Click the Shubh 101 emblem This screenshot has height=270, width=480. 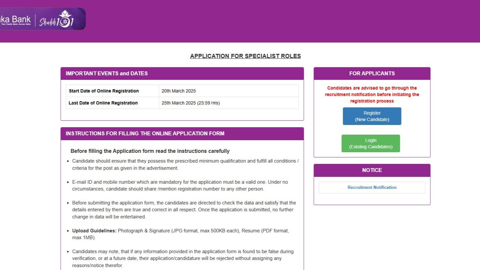pyautogui.click(x=57, y=19)
